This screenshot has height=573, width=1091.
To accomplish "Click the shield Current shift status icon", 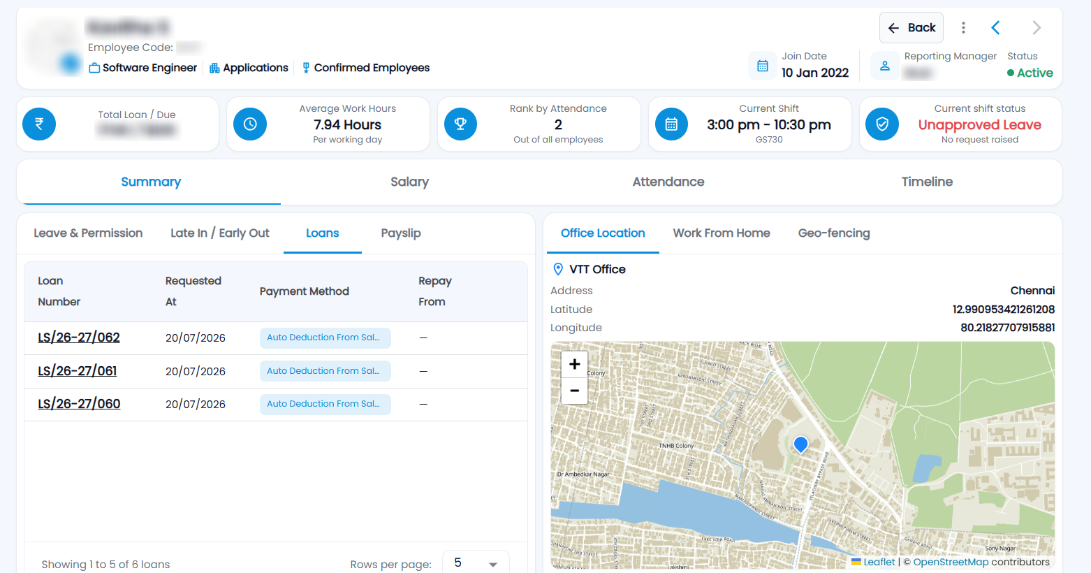I will tap(882, 124).
